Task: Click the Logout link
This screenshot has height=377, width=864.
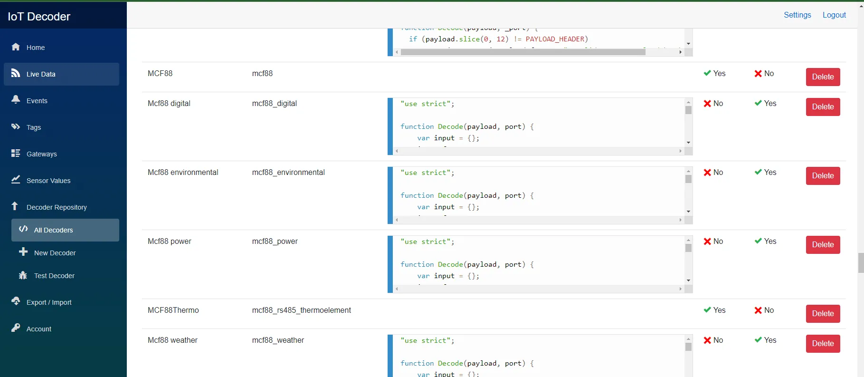Action: point(834,15)
